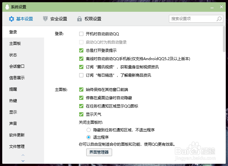228x166 pixels.
Task: Open 软件更新 sidebar section
Action: (x=23, y=135)
